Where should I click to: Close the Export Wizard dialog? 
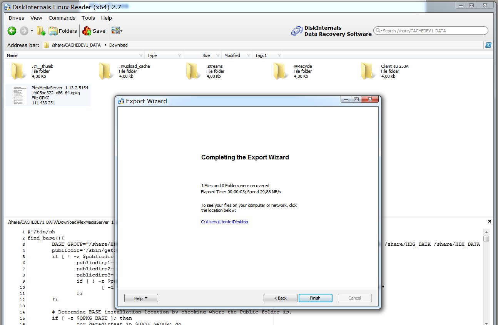(370, 99)
